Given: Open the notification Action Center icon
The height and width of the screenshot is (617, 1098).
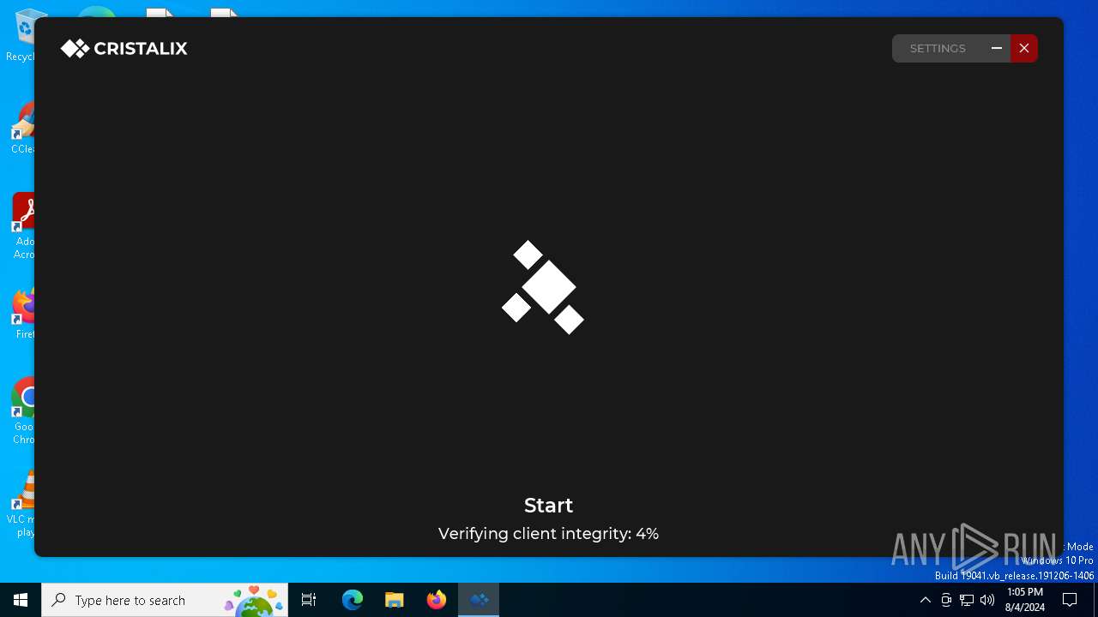Looking at the screenshot, I should click(x=1070, y=600).
